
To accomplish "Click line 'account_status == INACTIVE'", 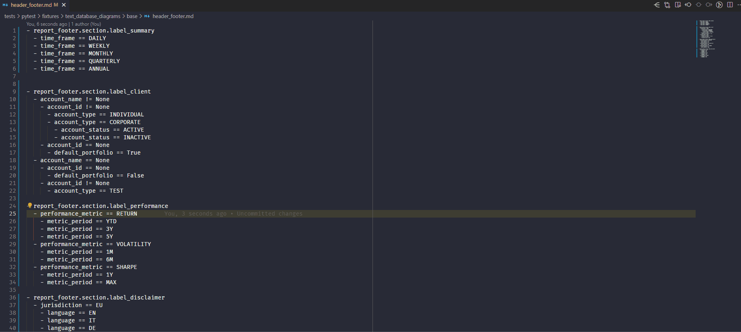I will coord(106,137).
